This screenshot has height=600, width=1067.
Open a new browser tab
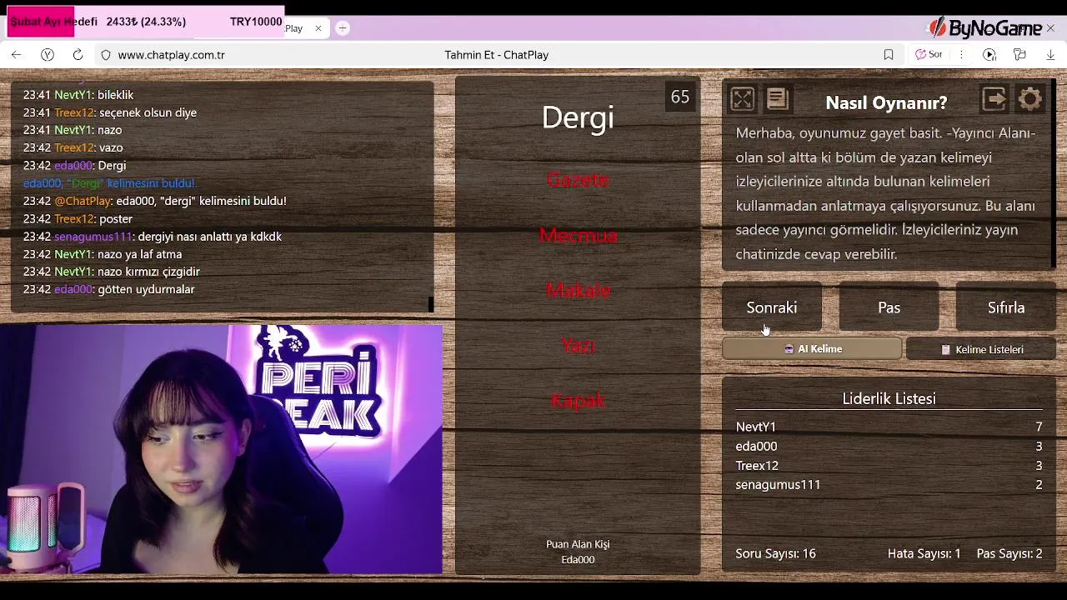(x=342, y=28)
